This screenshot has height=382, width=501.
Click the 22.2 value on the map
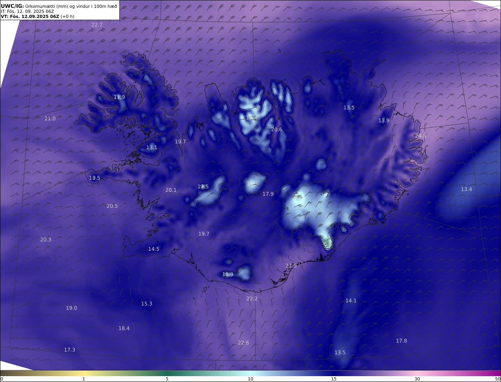[252, 298]
